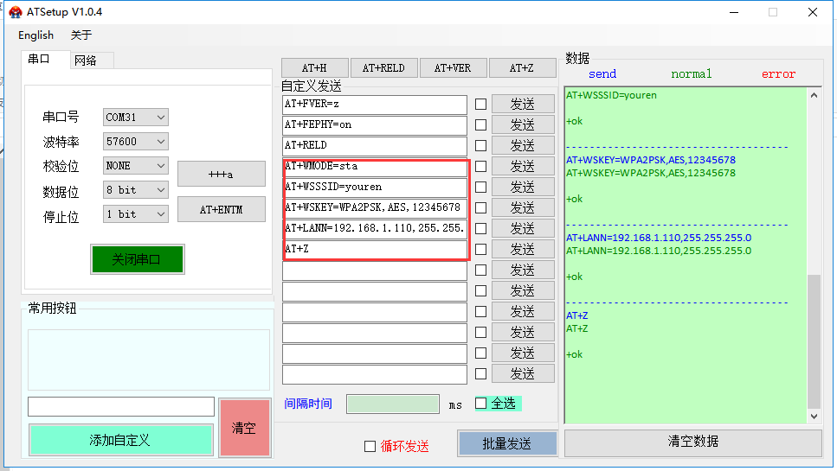Click the AT+ENTM button

[x=221, y=210]
